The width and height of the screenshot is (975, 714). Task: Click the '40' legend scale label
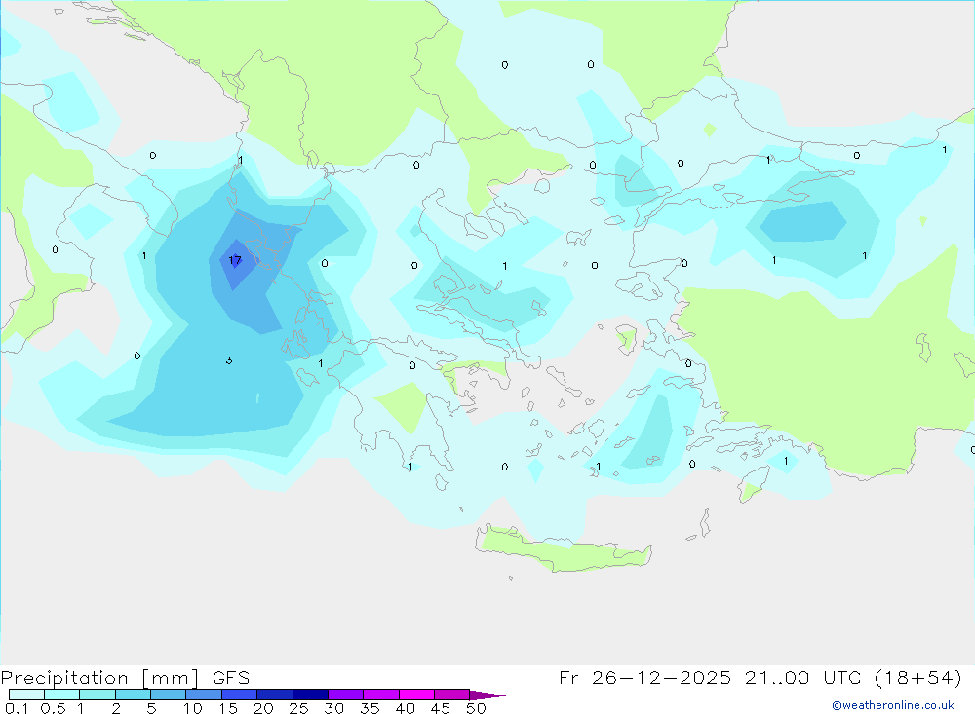pos(405,708)
